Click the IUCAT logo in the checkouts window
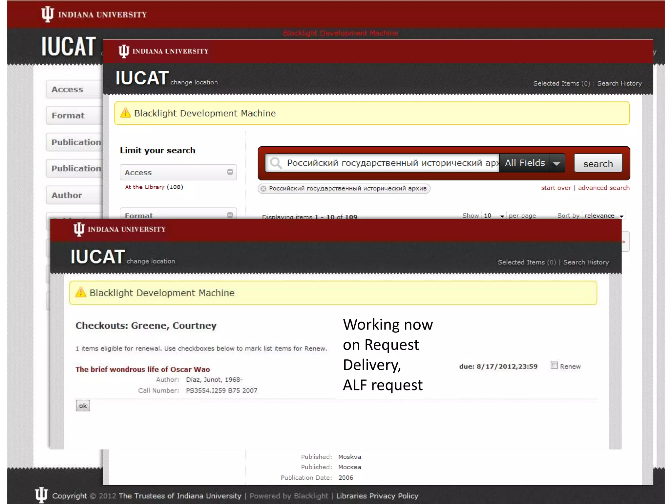 point(98,257)
